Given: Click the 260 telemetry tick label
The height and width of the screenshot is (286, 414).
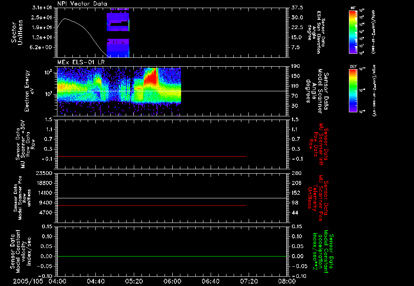Looking at the screenshot, I should (296, 173).
